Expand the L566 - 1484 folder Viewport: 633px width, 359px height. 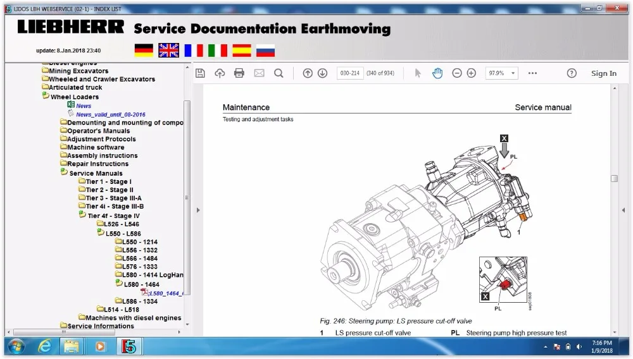[x=137, y=259]
